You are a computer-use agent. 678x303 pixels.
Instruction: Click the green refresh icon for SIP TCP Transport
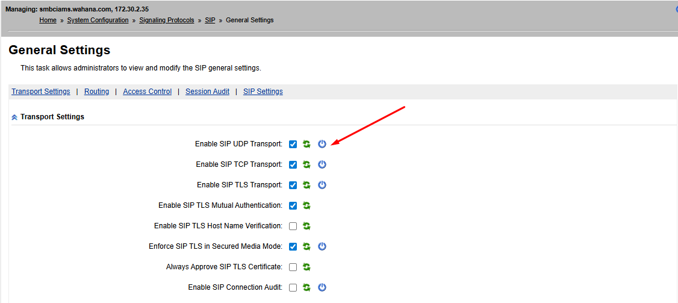click(x=306, y=164)
